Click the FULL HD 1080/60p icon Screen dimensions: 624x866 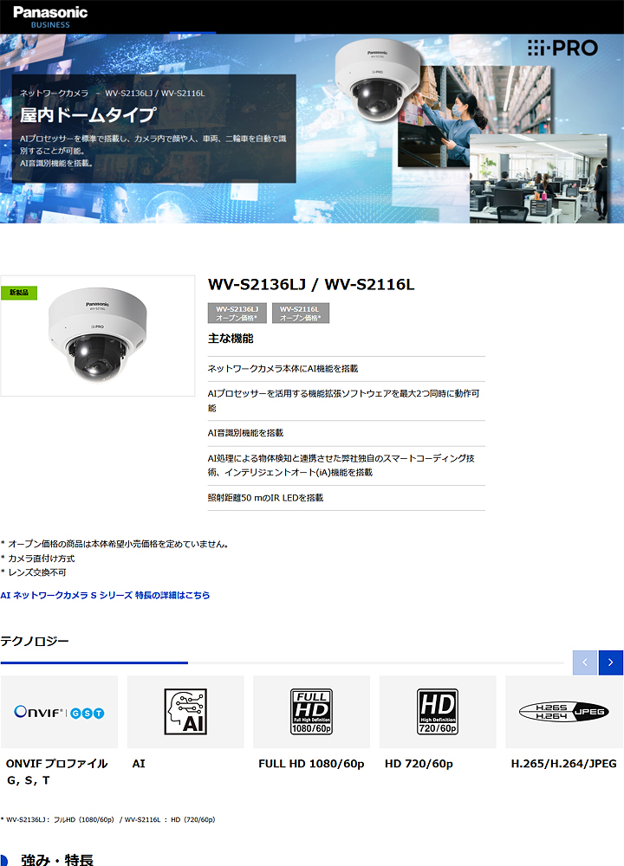coord(312,712)
